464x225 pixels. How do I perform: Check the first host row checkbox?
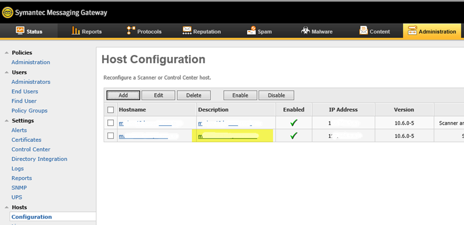point(111,123)
